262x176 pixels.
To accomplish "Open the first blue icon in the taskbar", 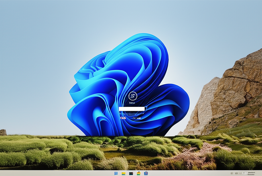I will point(116,173).
